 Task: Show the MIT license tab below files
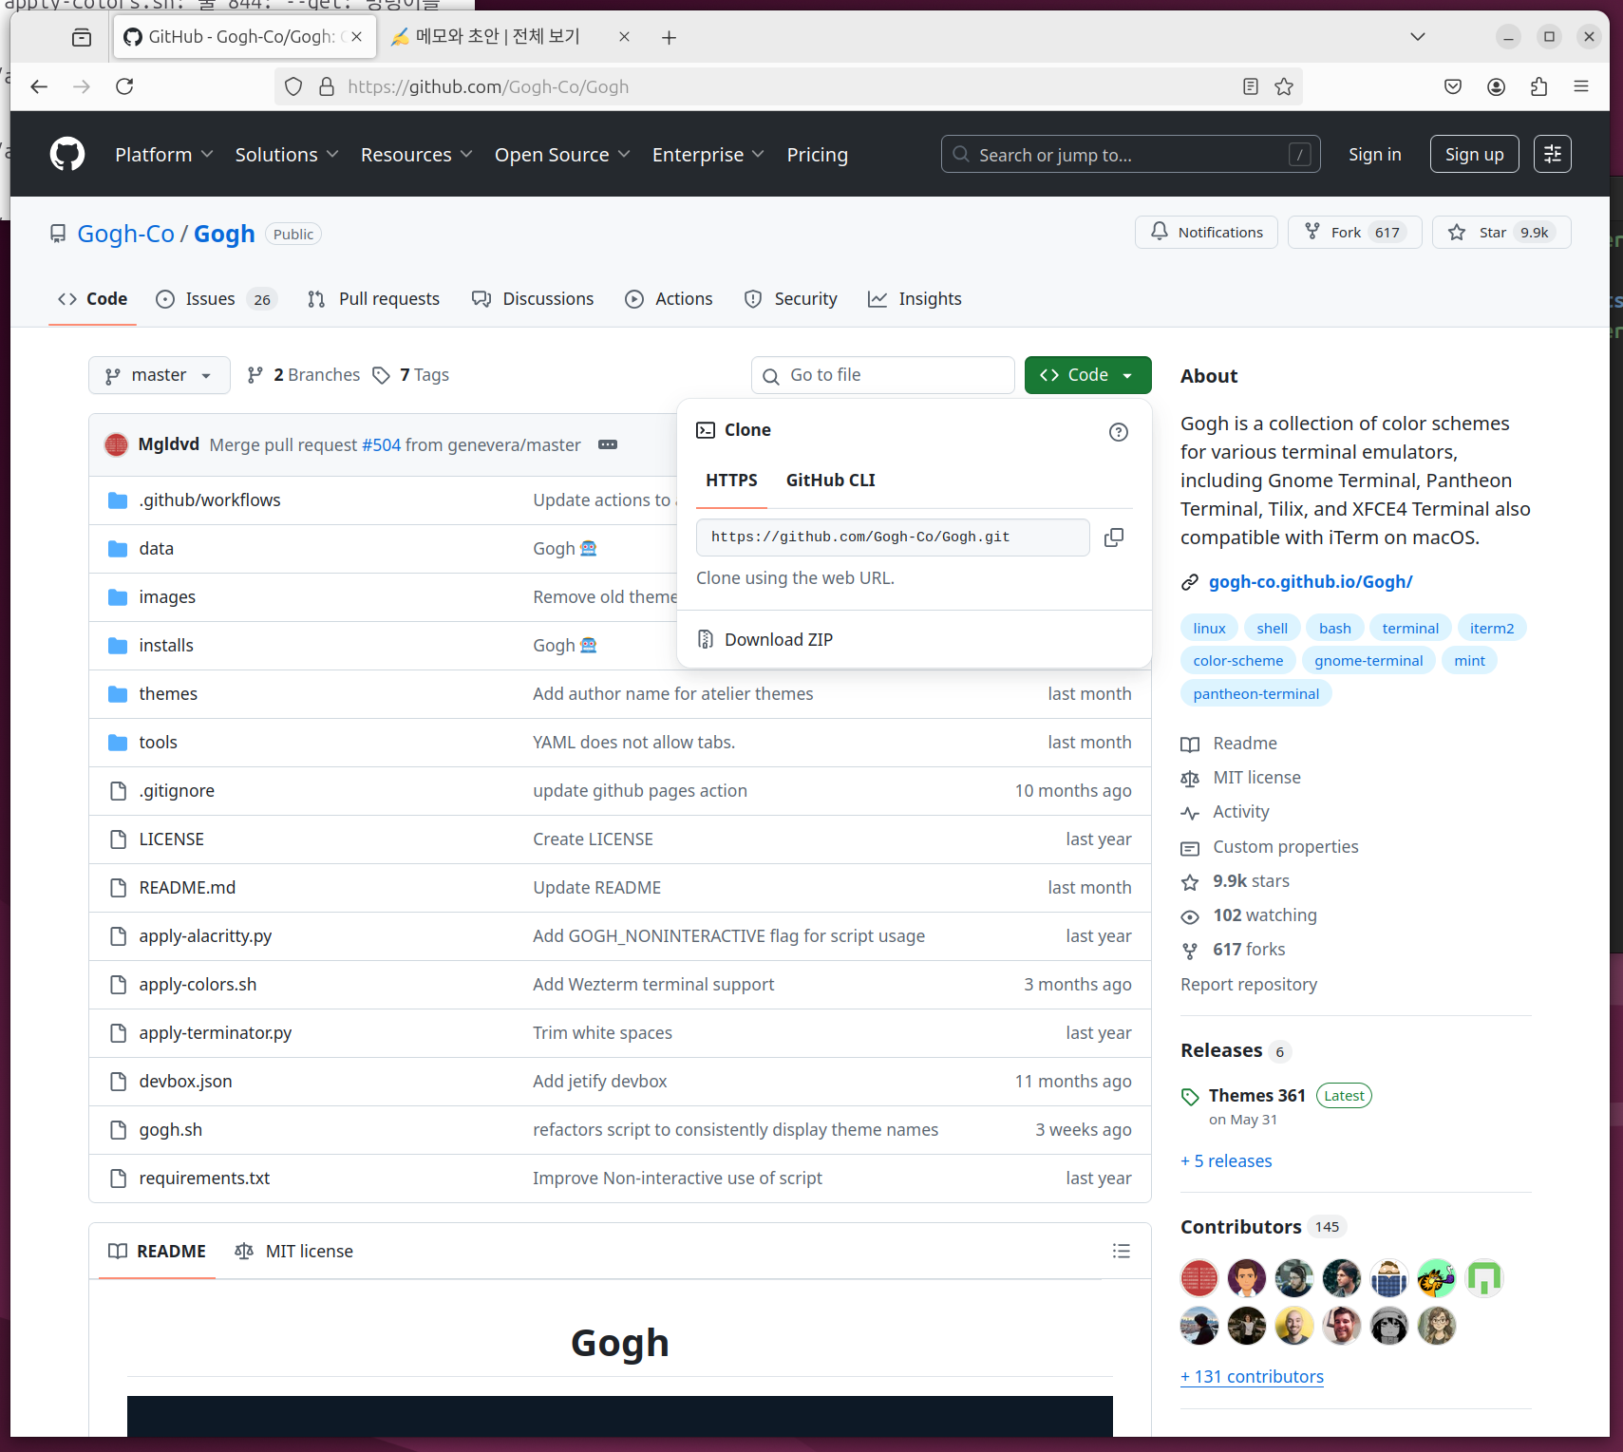(294, 1252)
